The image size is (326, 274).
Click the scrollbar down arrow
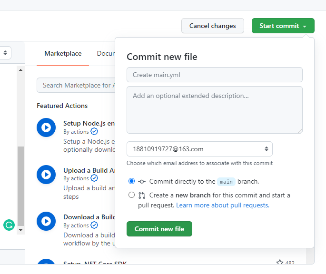click(20, 230)
